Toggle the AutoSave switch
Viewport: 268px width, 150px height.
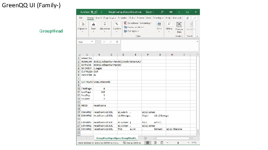pyautogui.click(x=94, y=12)
